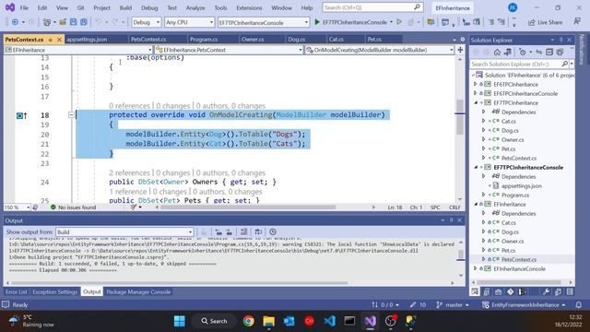This screenshot has width=590, height=332.
Task: Toggle word wrap in Output window
Action: (258, 231)
